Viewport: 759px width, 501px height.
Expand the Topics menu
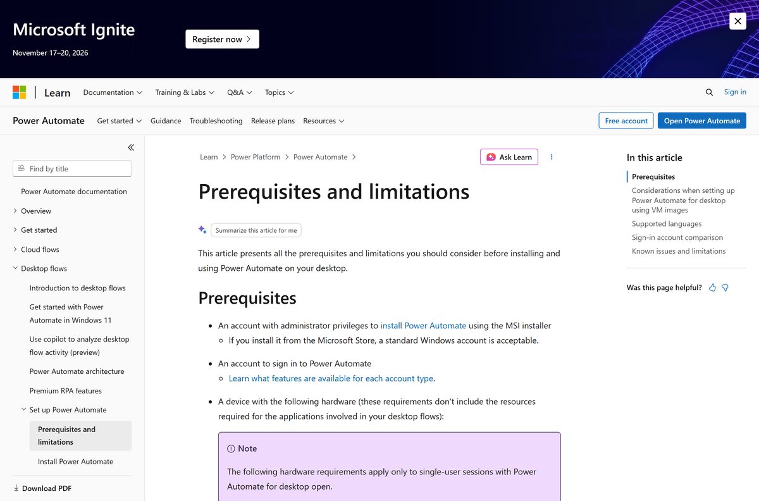click(280, 92)
